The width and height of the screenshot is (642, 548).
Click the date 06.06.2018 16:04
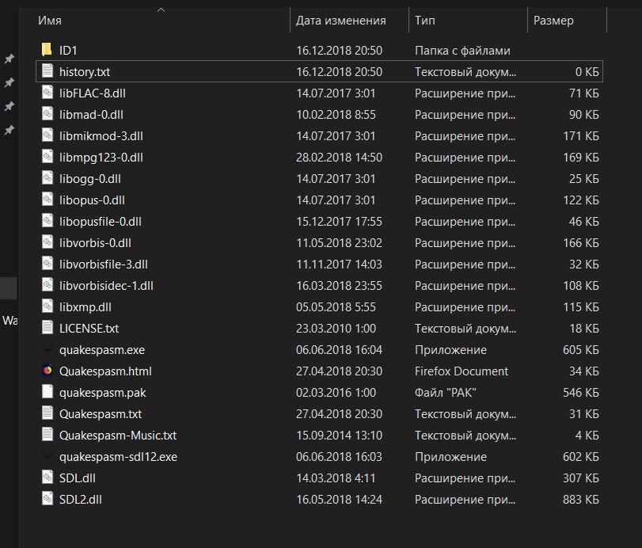click(339, 350)
